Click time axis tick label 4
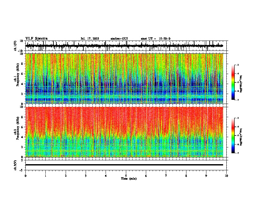This screenshot has height=197, width=255. tap(106, 175)
